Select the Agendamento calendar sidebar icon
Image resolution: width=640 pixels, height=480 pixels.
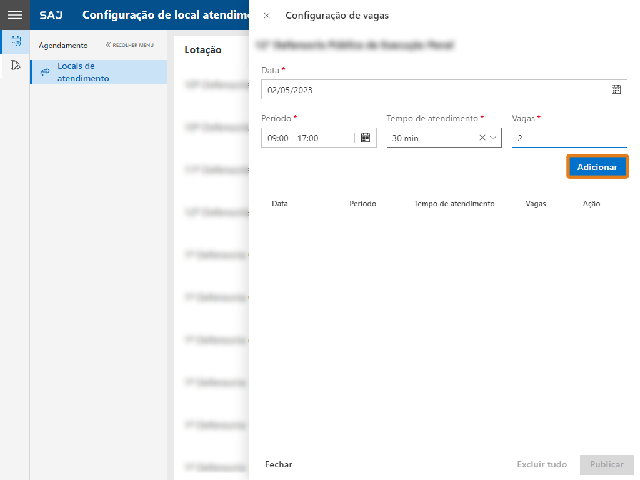(16, 41)
